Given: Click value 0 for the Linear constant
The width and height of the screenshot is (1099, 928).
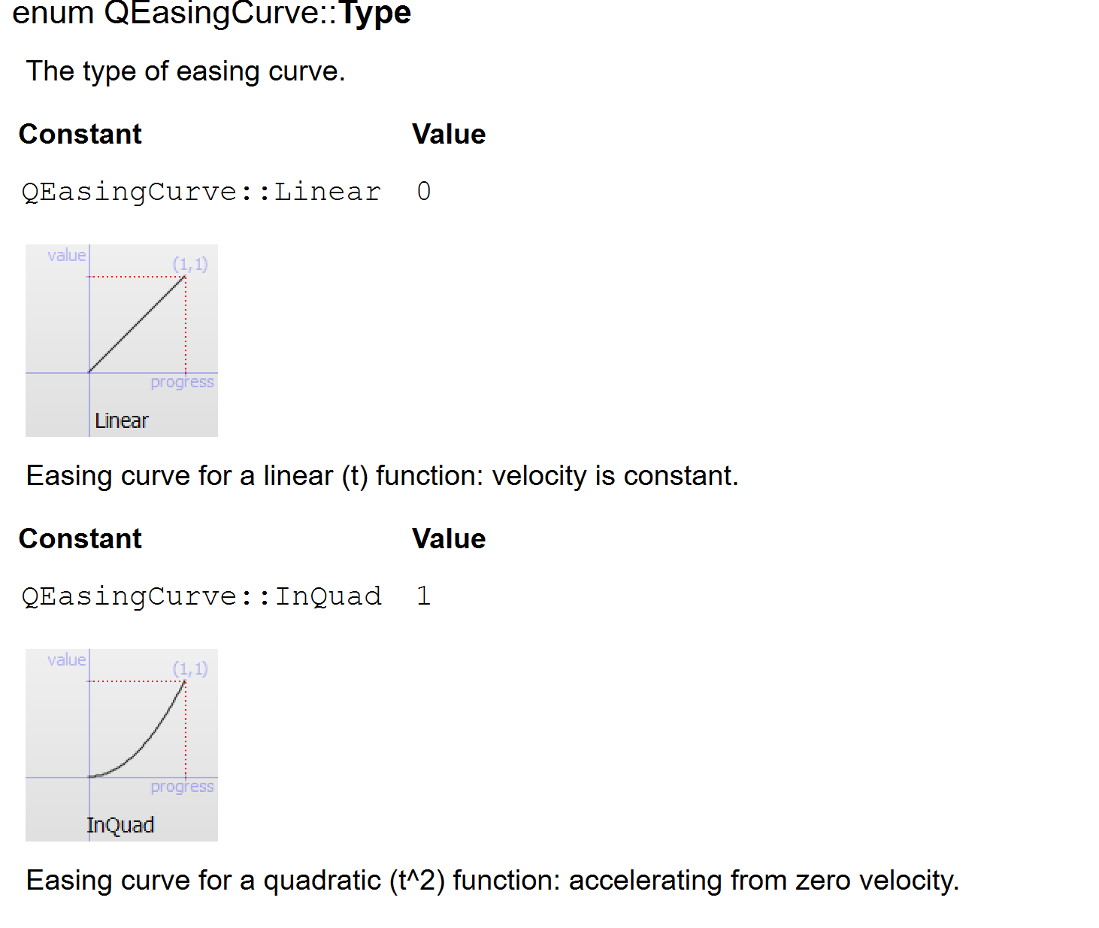Looking at the screenshot, I should pyautogui.click(x=424, y=191).
